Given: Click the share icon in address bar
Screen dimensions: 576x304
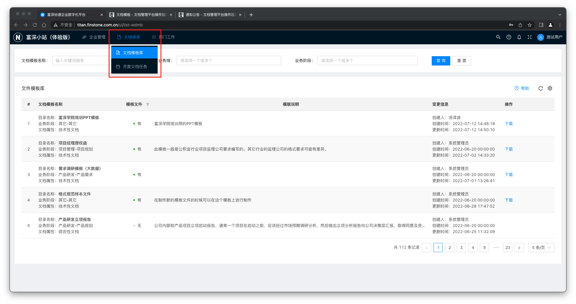Looking at the screenshot, I should [520, 25].
